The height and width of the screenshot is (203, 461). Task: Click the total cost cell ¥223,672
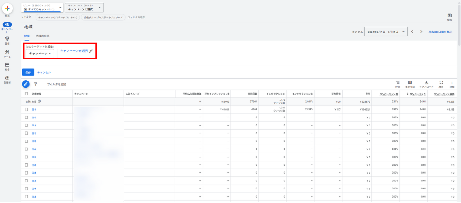365,101
